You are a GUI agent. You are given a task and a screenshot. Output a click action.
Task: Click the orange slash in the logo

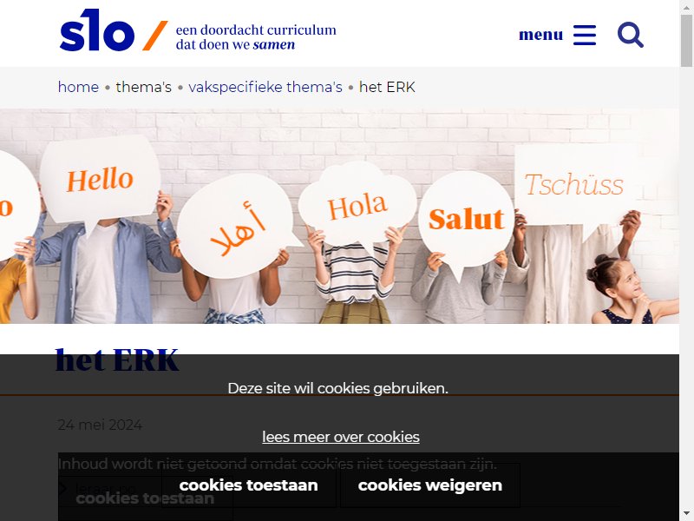[155, 36]
